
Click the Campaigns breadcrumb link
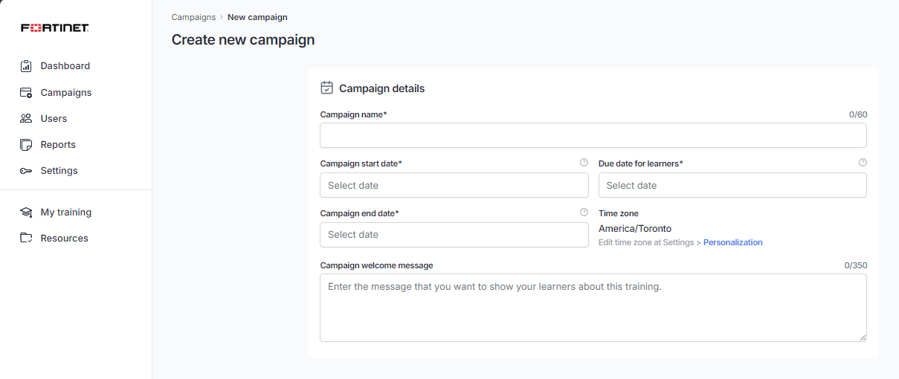pyautogui.click(x=193, y=17)
